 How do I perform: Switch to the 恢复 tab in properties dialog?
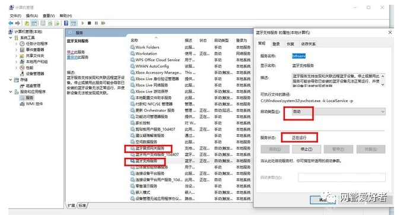click(290, 44)
